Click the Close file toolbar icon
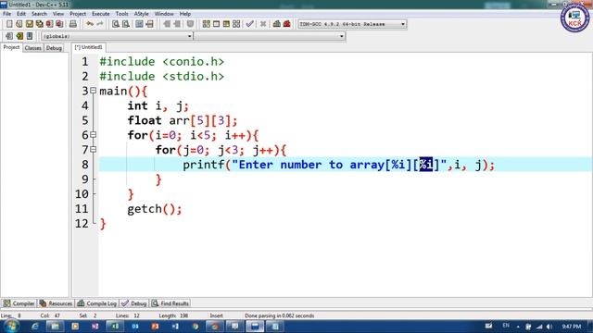Viewport: 593px width, 333px height. pyautogui.click(x=49, y=24)
